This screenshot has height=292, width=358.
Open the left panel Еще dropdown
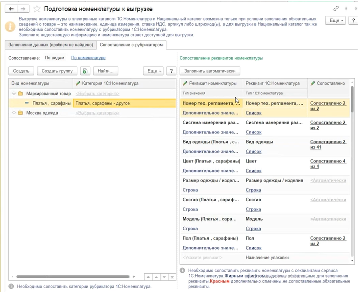153,71
